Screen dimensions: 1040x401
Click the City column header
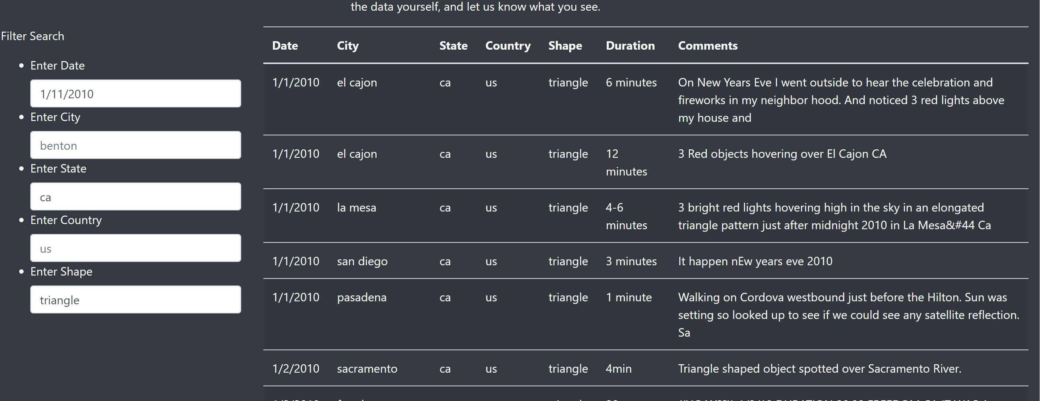click(x=348, y=46)
